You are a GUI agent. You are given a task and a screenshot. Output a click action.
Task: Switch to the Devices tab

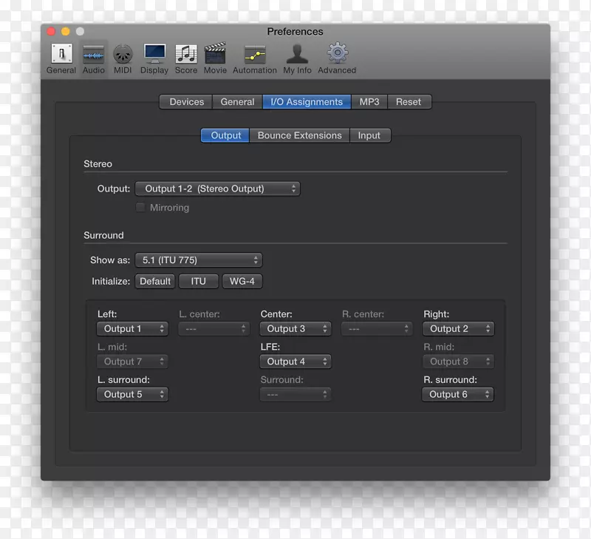(x=185, y=101)
